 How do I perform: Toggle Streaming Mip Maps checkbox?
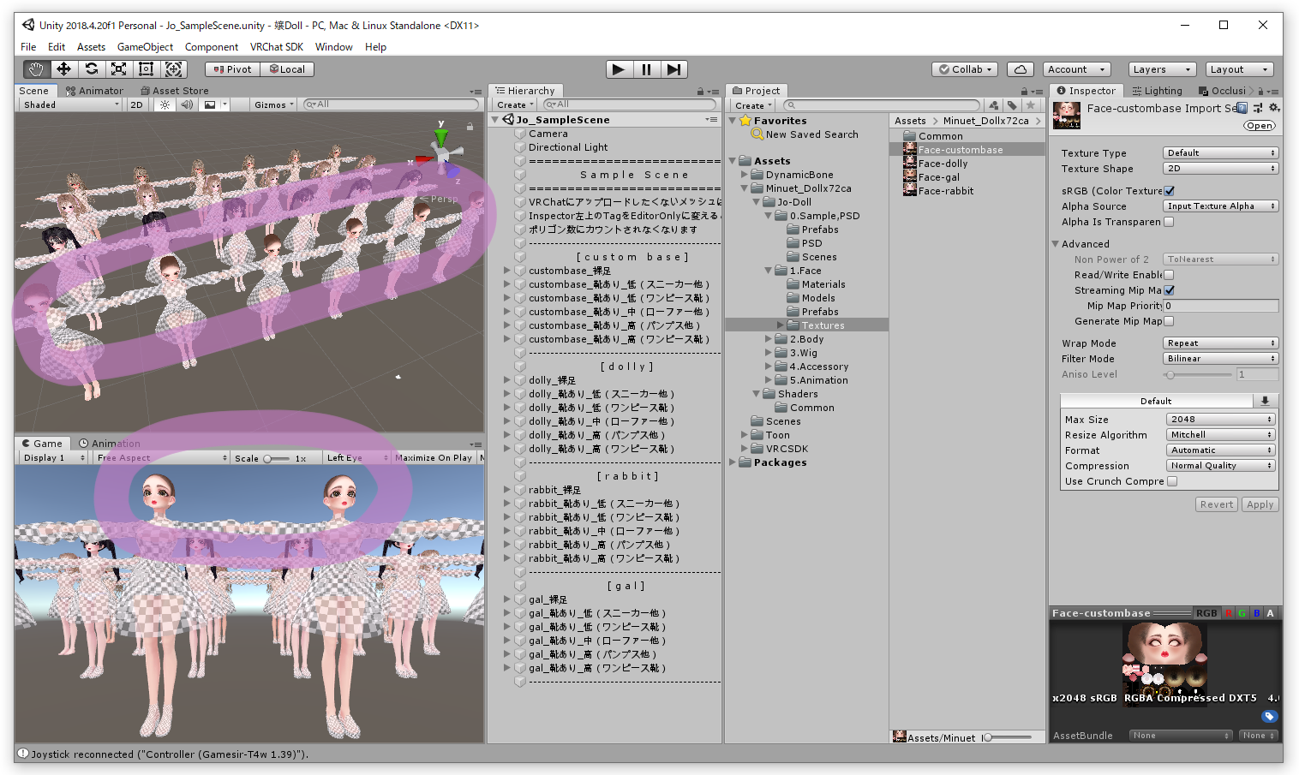point(1170,290)
